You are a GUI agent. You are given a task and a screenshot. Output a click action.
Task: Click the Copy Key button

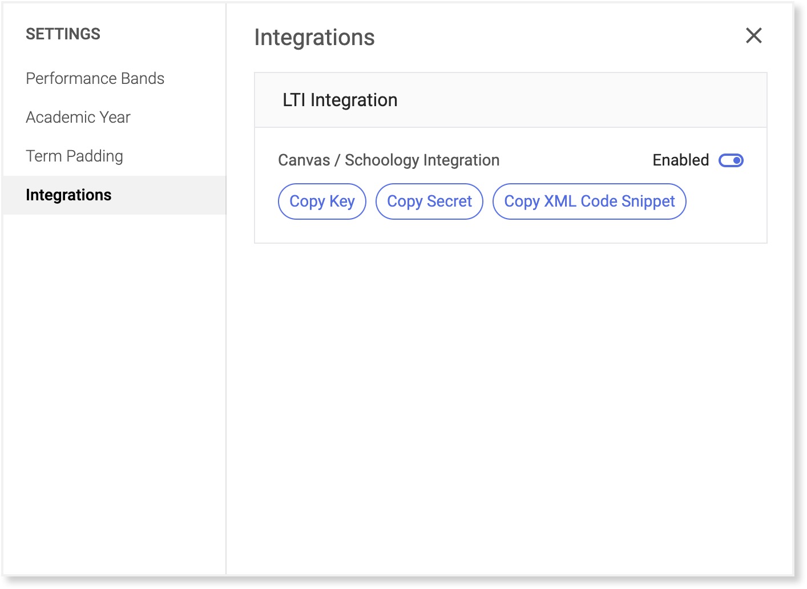[x=322, y=201]
